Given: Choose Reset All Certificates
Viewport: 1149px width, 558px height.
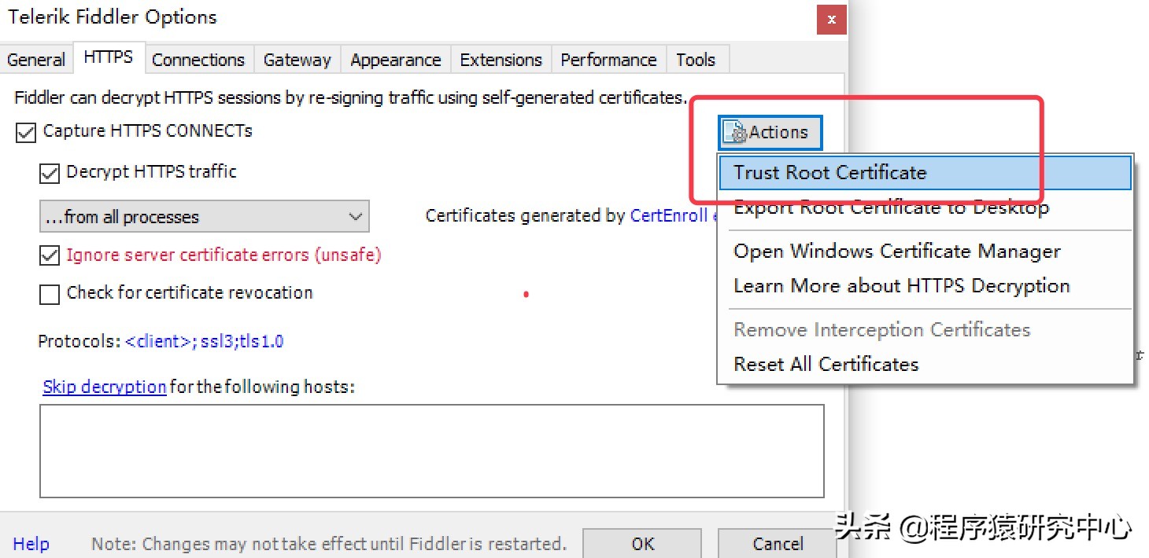Looking at the screenshot, I should coord(925,365).
